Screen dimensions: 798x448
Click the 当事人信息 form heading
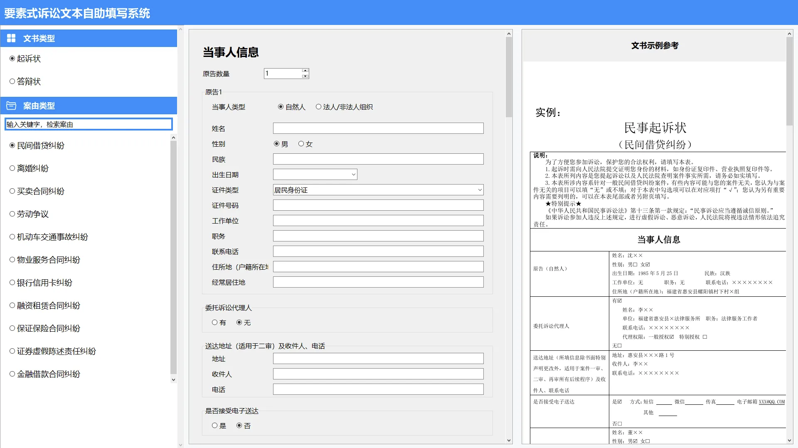[231, 52]
